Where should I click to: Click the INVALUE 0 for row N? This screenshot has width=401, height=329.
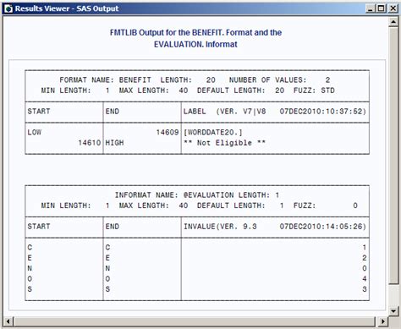click(365, 268)
